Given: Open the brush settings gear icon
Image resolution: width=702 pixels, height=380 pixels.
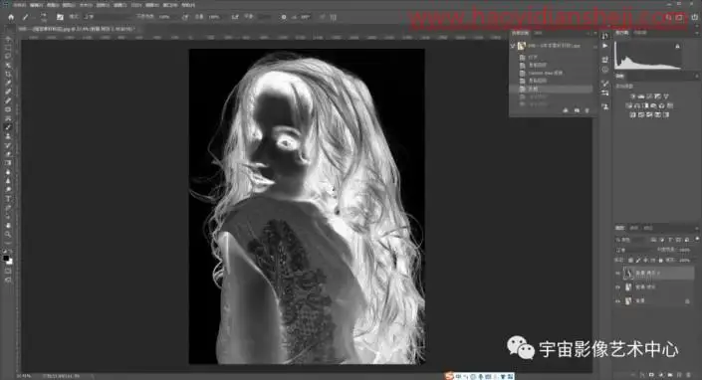Looking at the screenshot, I should [284, 17].
